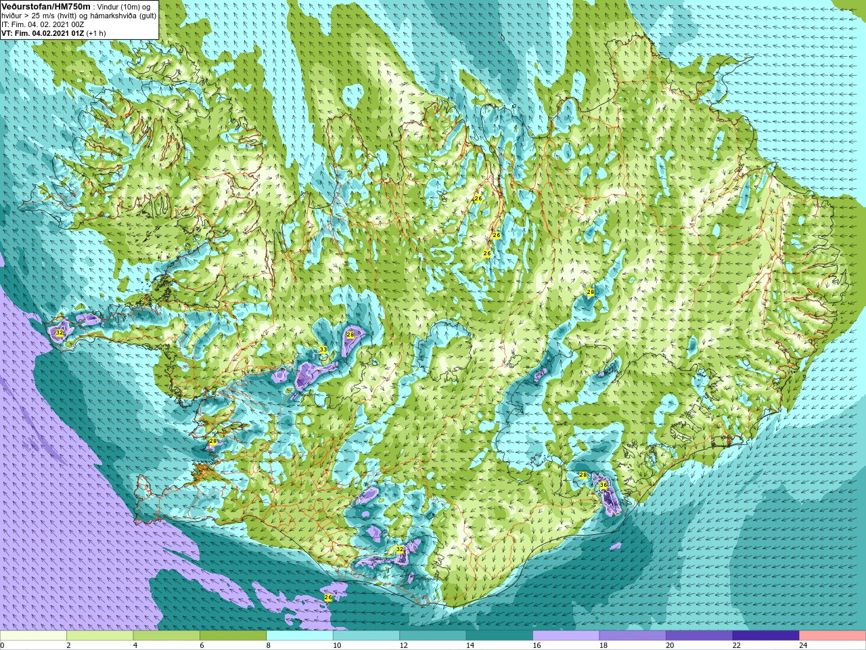The image size is (866, 650).
Task: Click the legend scale value '22'
Action: click(x=736, y=645)
